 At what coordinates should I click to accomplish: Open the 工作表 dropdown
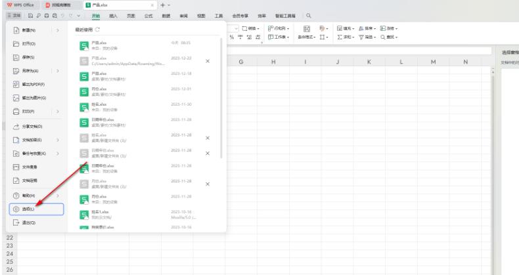coord(279,37)
